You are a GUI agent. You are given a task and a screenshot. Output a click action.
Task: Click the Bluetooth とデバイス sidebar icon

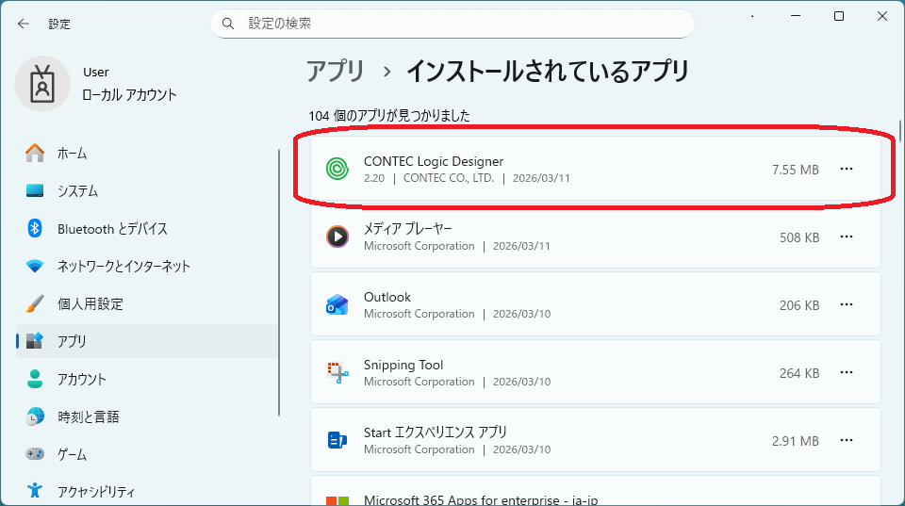pos(35,228)
